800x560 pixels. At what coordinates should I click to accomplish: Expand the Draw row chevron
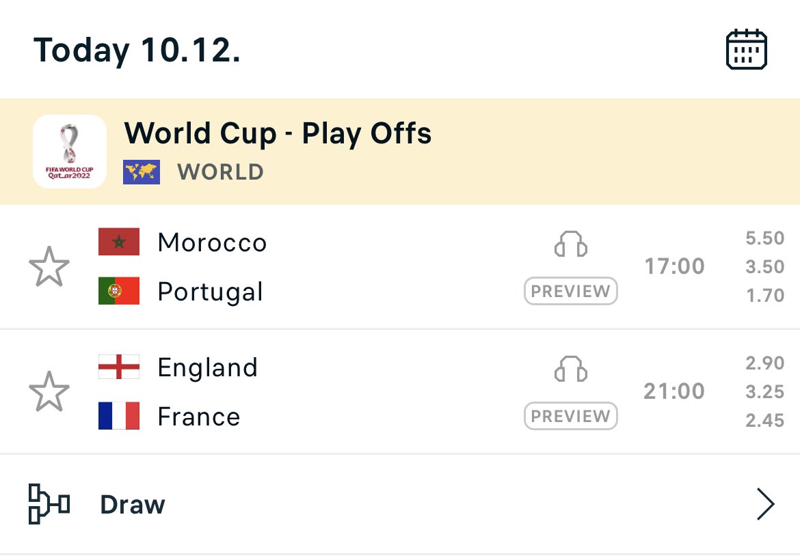(765, 505)
